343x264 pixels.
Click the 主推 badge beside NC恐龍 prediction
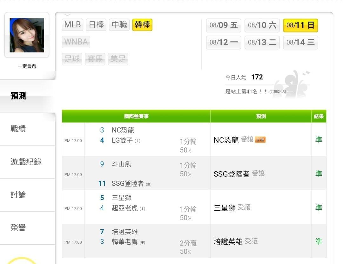point(260,140)
